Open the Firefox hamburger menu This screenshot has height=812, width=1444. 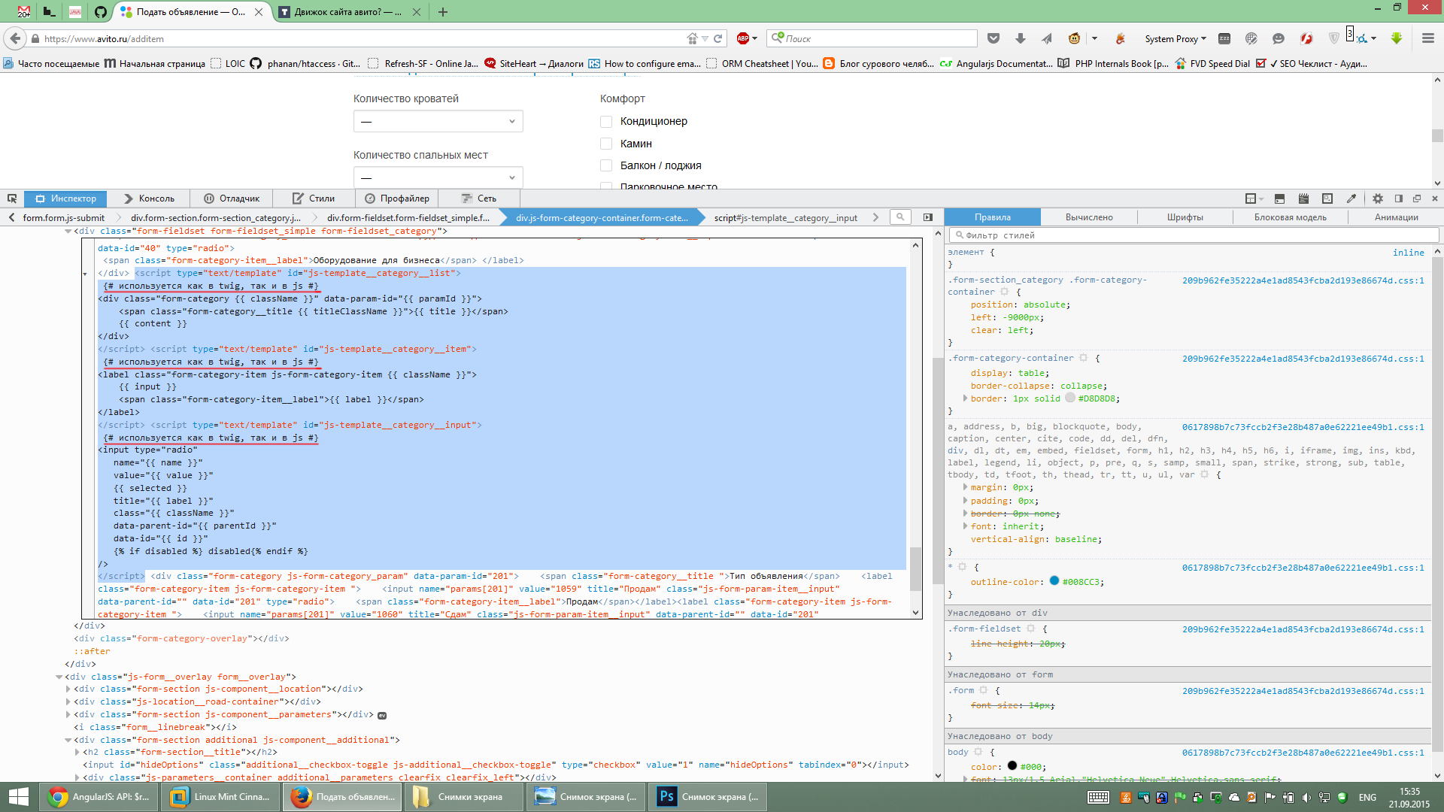click(x=1428, y=38)
